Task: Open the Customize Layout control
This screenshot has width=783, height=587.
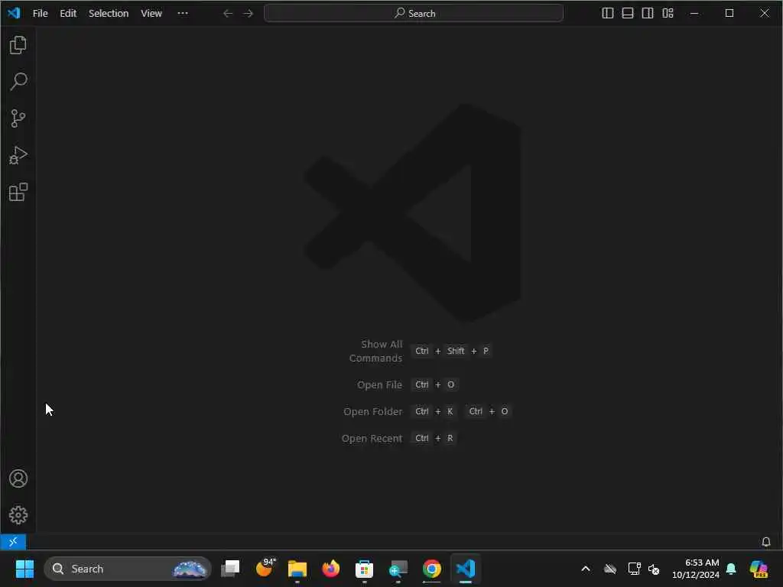Action: [668, 14]
